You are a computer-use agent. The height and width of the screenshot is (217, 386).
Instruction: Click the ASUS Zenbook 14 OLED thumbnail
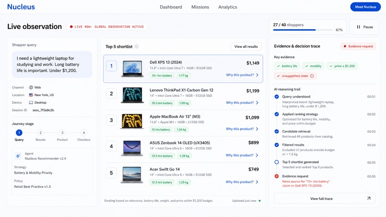coord(132,148)
